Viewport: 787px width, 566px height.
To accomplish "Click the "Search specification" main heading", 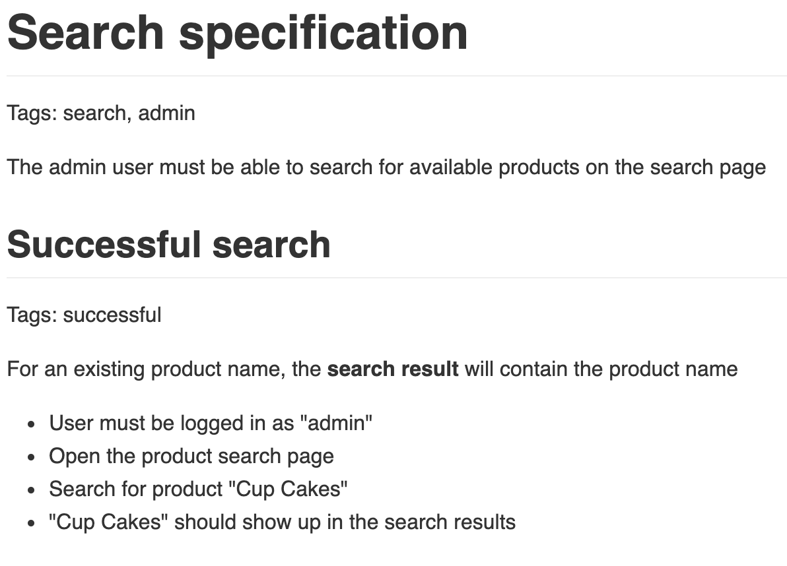I will click(237, 32).
